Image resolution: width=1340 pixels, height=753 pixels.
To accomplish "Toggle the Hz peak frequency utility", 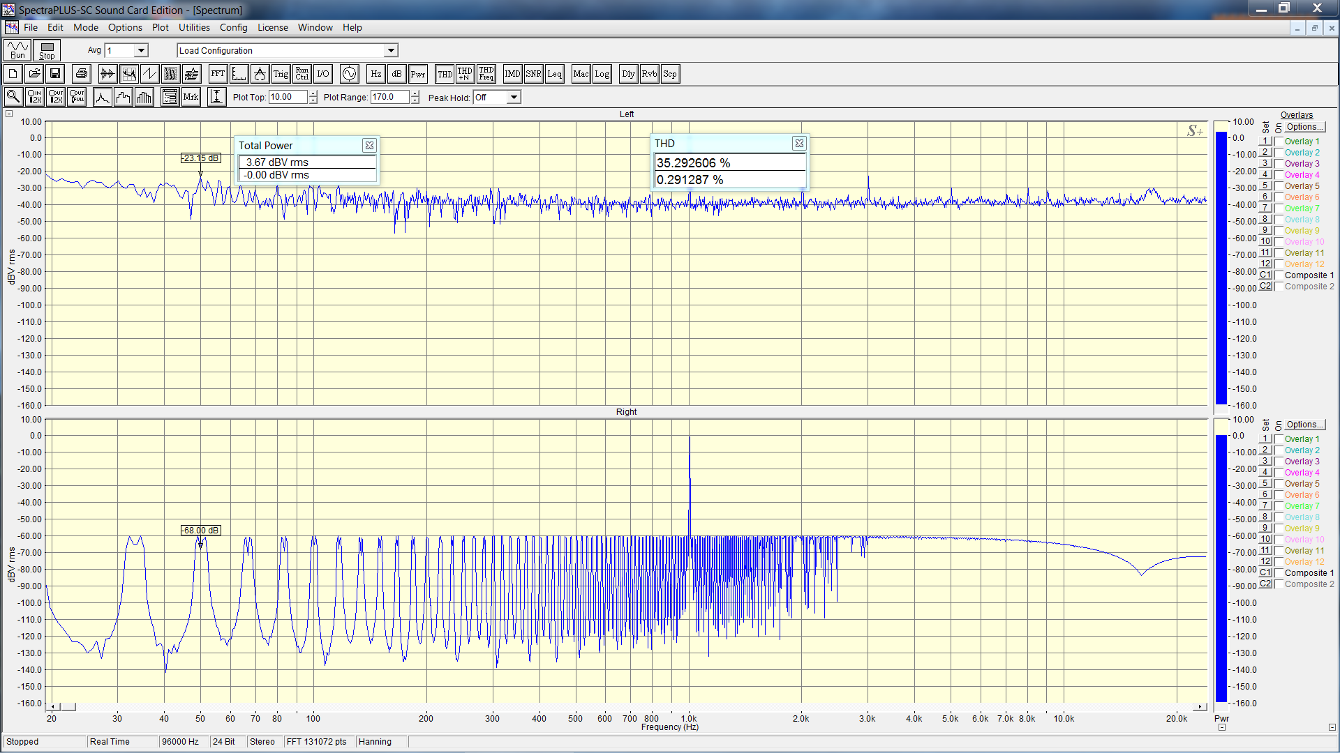I will click(375, 74).
